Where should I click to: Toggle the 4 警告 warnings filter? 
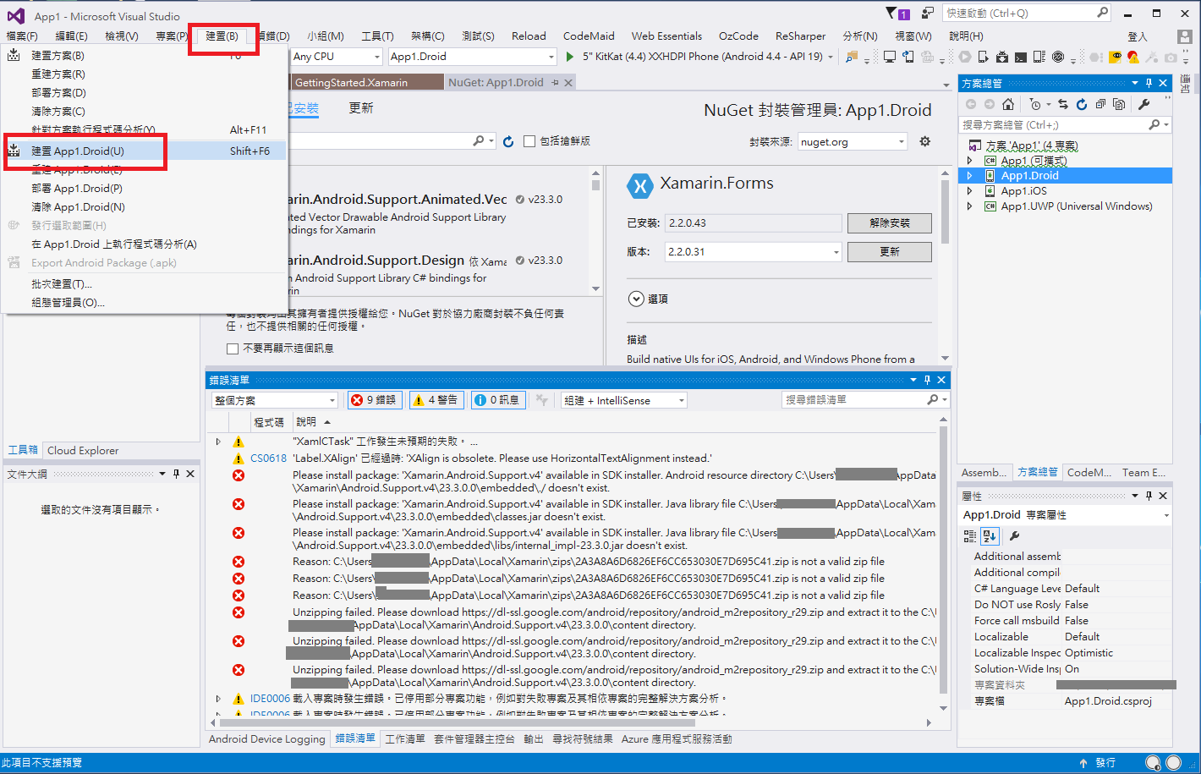(x=437, y=400)
